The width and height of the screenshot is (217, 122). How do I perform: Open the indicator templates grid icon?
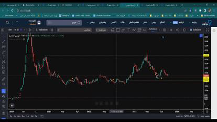pos(52,30)
